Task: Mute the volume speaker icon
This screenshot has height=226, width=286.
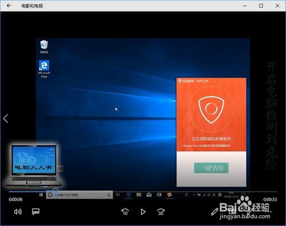Action: coord(18,212)
